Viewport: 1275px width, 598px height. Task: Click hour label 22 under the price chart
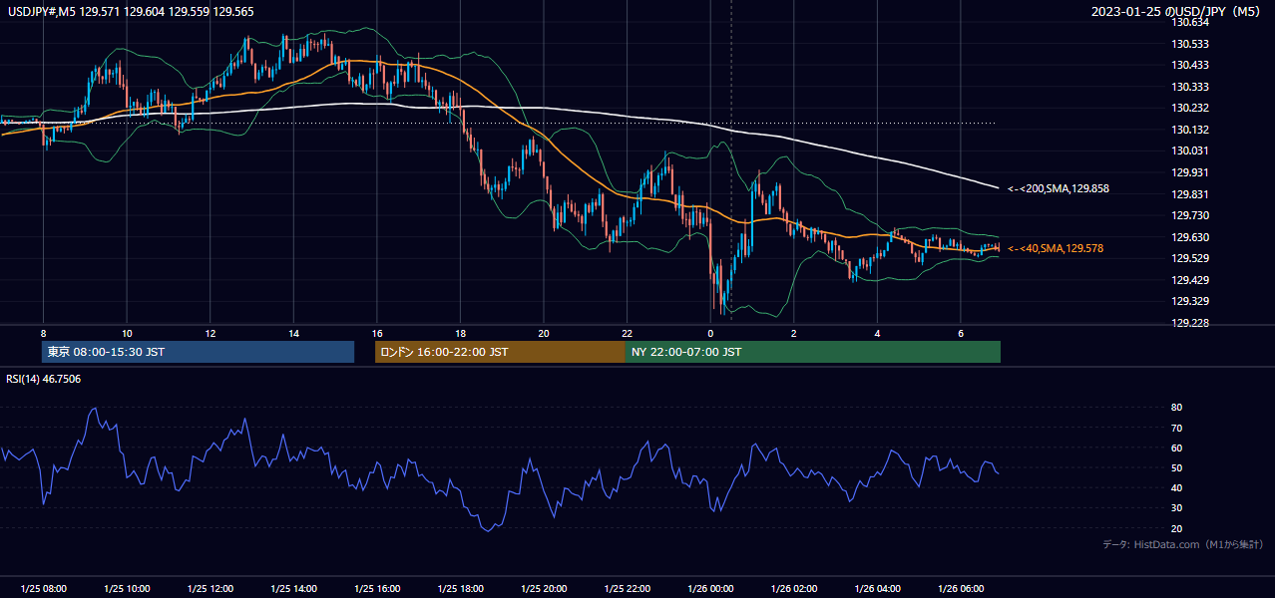click(628, 333)
